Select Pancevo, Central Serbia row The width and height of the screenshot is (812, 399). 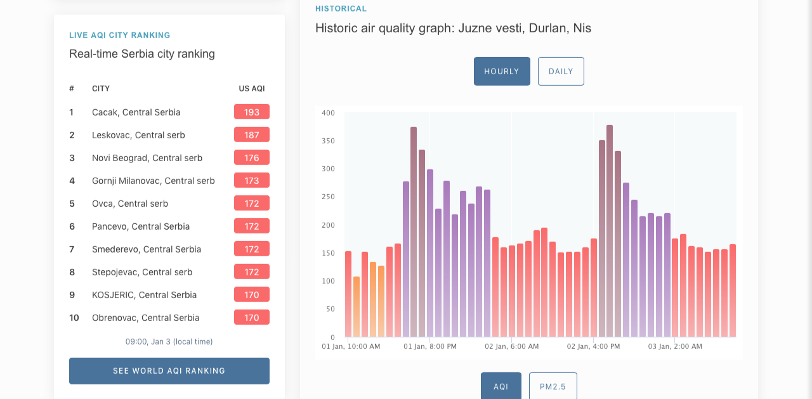pos(140,226)
